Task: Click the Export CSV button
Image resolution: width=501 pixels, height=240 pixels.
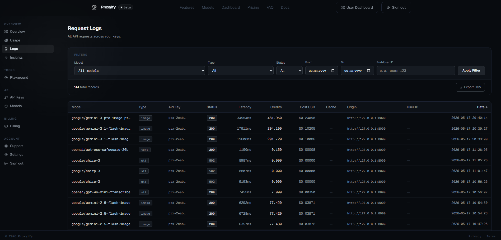Action: click(470, 87)
